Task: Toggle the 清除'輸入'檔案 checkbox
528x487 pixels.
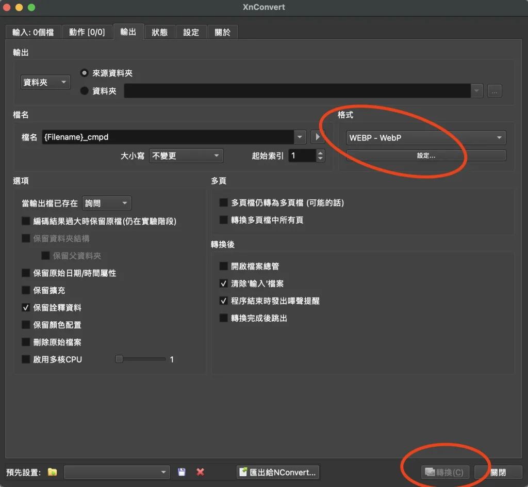Action: click(x=224, y=284)
